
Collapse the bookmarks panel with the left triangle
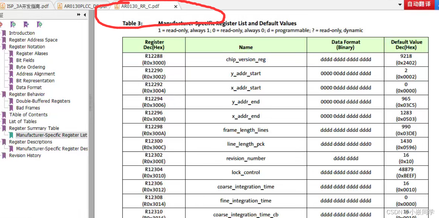pyautogui.click(x=85, y=15)
